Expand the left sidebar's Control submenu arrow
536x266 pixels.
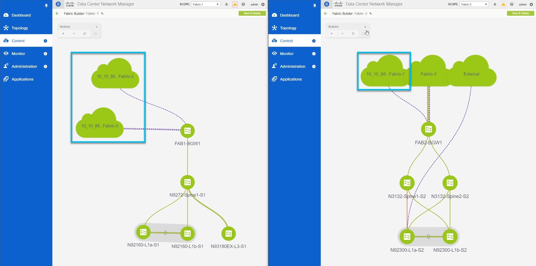tap(45, 41)
